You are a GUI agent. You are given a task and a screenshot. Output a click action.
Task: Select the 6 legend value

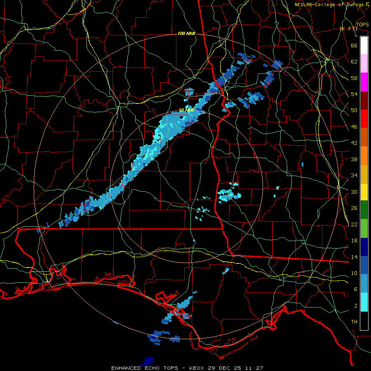click(355, 290)
